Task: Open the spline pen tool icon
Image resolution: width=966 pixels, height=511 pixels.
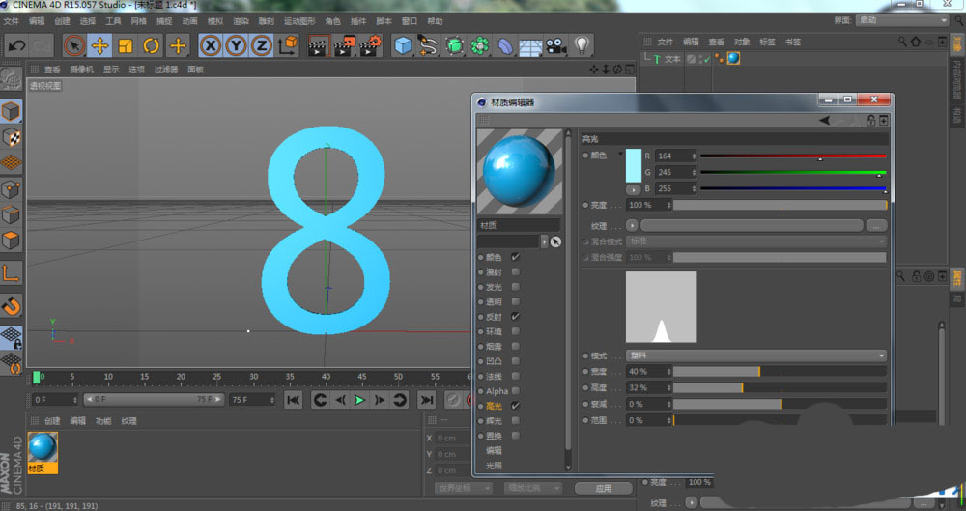Action: [428, 45]
